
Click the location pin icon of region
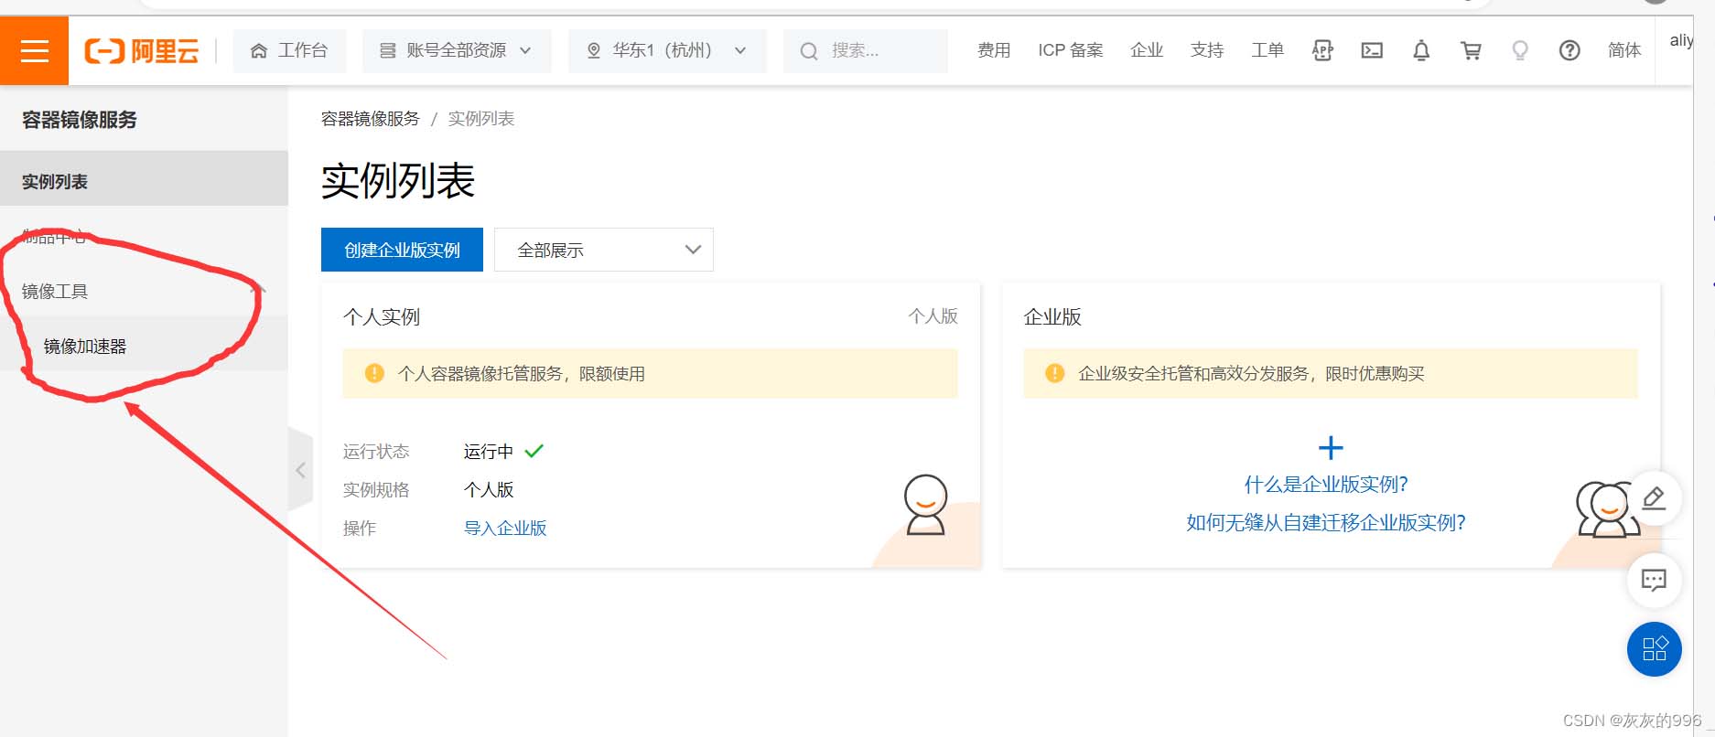click(x=594, y=50)
